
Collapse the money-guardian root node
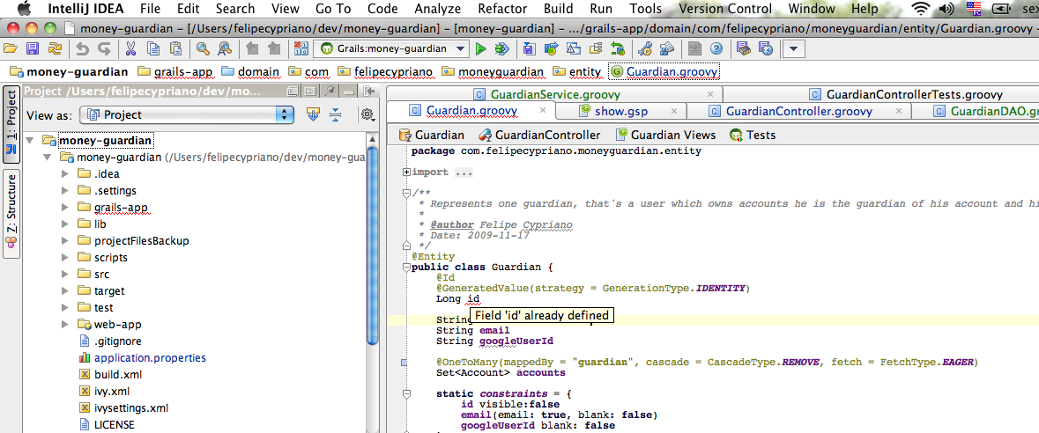tap(31, 140)
